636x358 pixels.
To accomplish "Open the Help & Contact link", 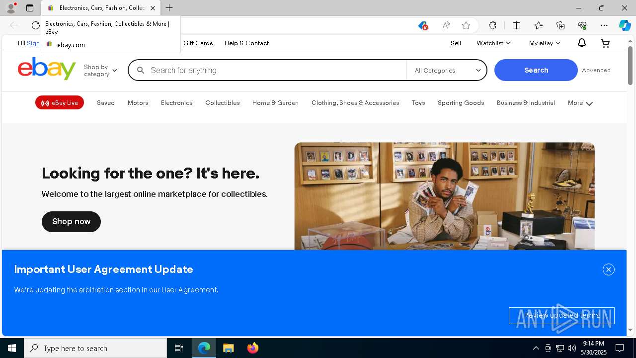I will pyautogui.click(x=246, y=43).
